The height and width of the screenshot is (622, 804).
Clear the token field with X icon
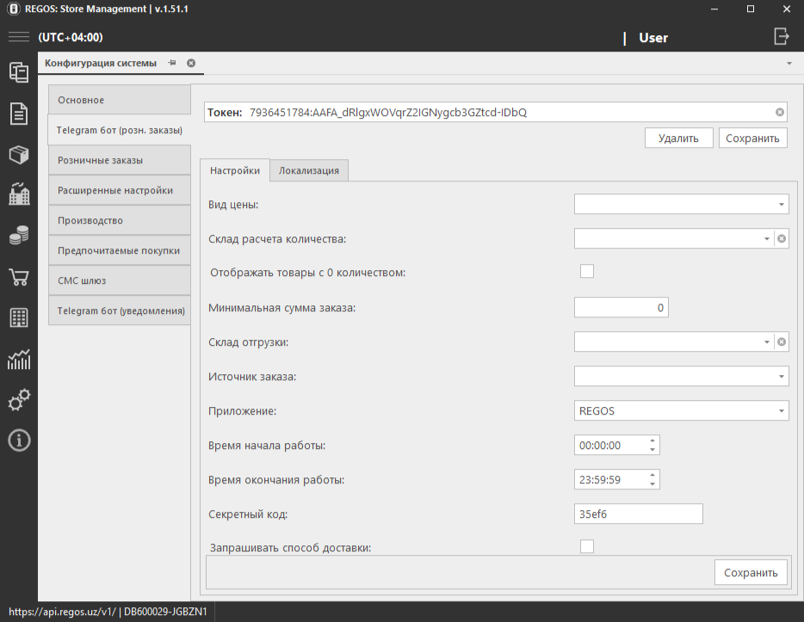tap(779, 113)
